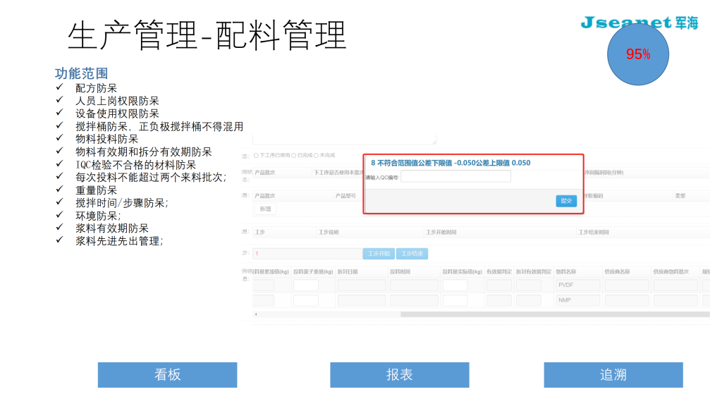722x406 pixels.
Task: Open the 追溯 traceability section
Action: click(x=613, y=375)
